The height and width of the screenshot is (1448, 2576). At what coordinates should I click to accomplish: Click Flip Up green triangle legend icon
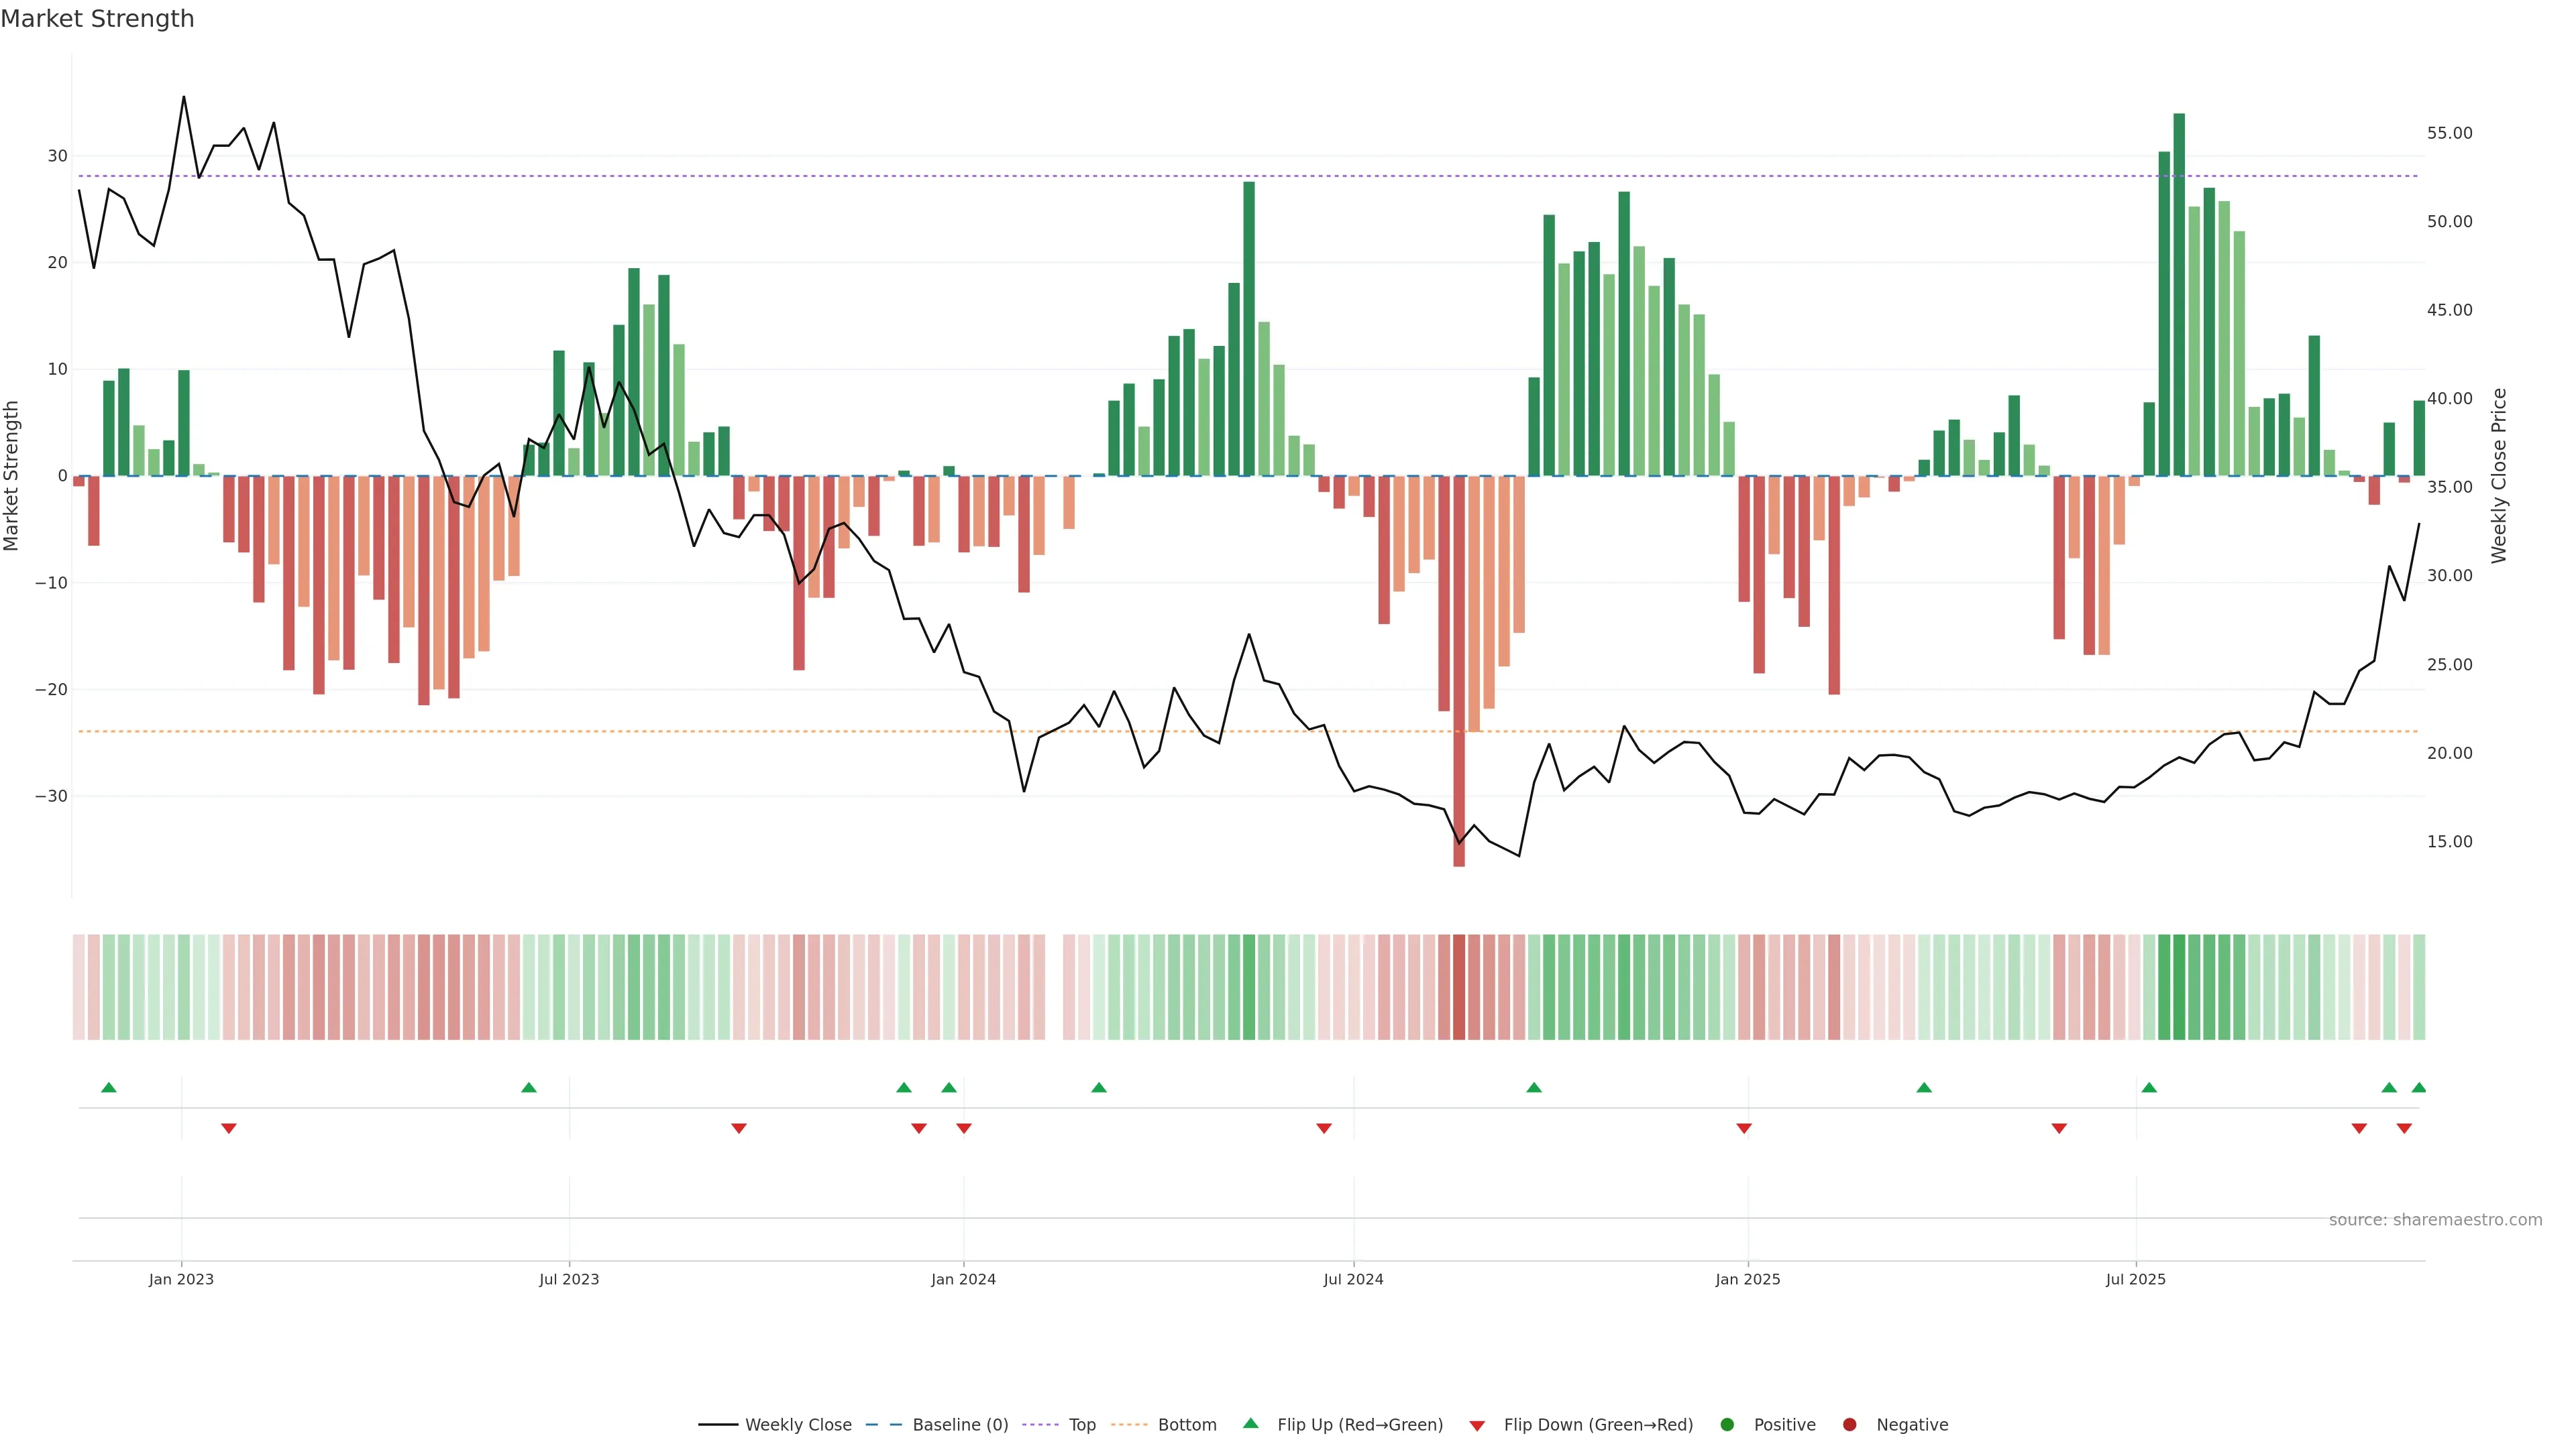pyautogui.click(x=1250, y=1423)
